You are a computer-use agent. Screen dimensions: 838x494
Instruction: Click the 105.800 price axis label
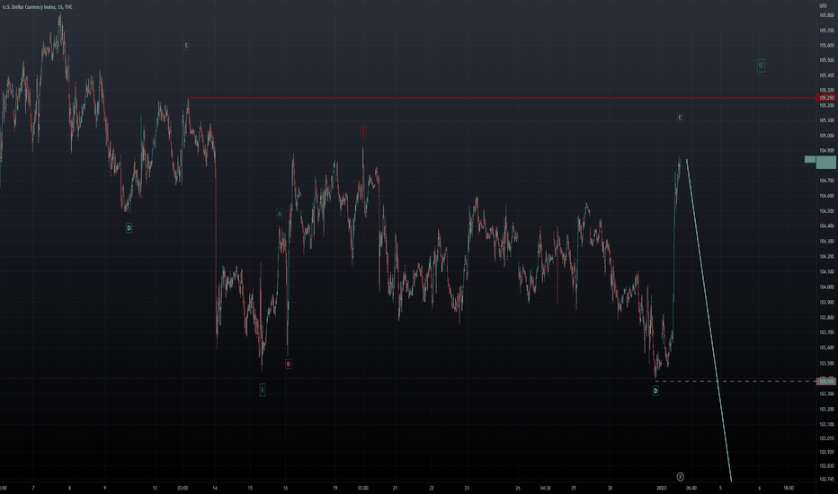coord(827,15)
